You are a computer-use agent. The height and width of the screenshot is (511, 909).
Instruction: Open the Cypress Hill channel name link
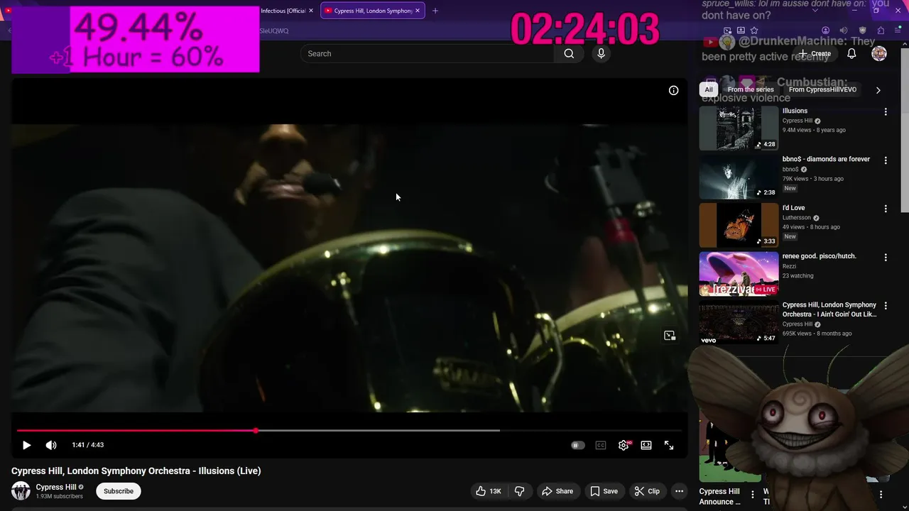coord(56,487)
